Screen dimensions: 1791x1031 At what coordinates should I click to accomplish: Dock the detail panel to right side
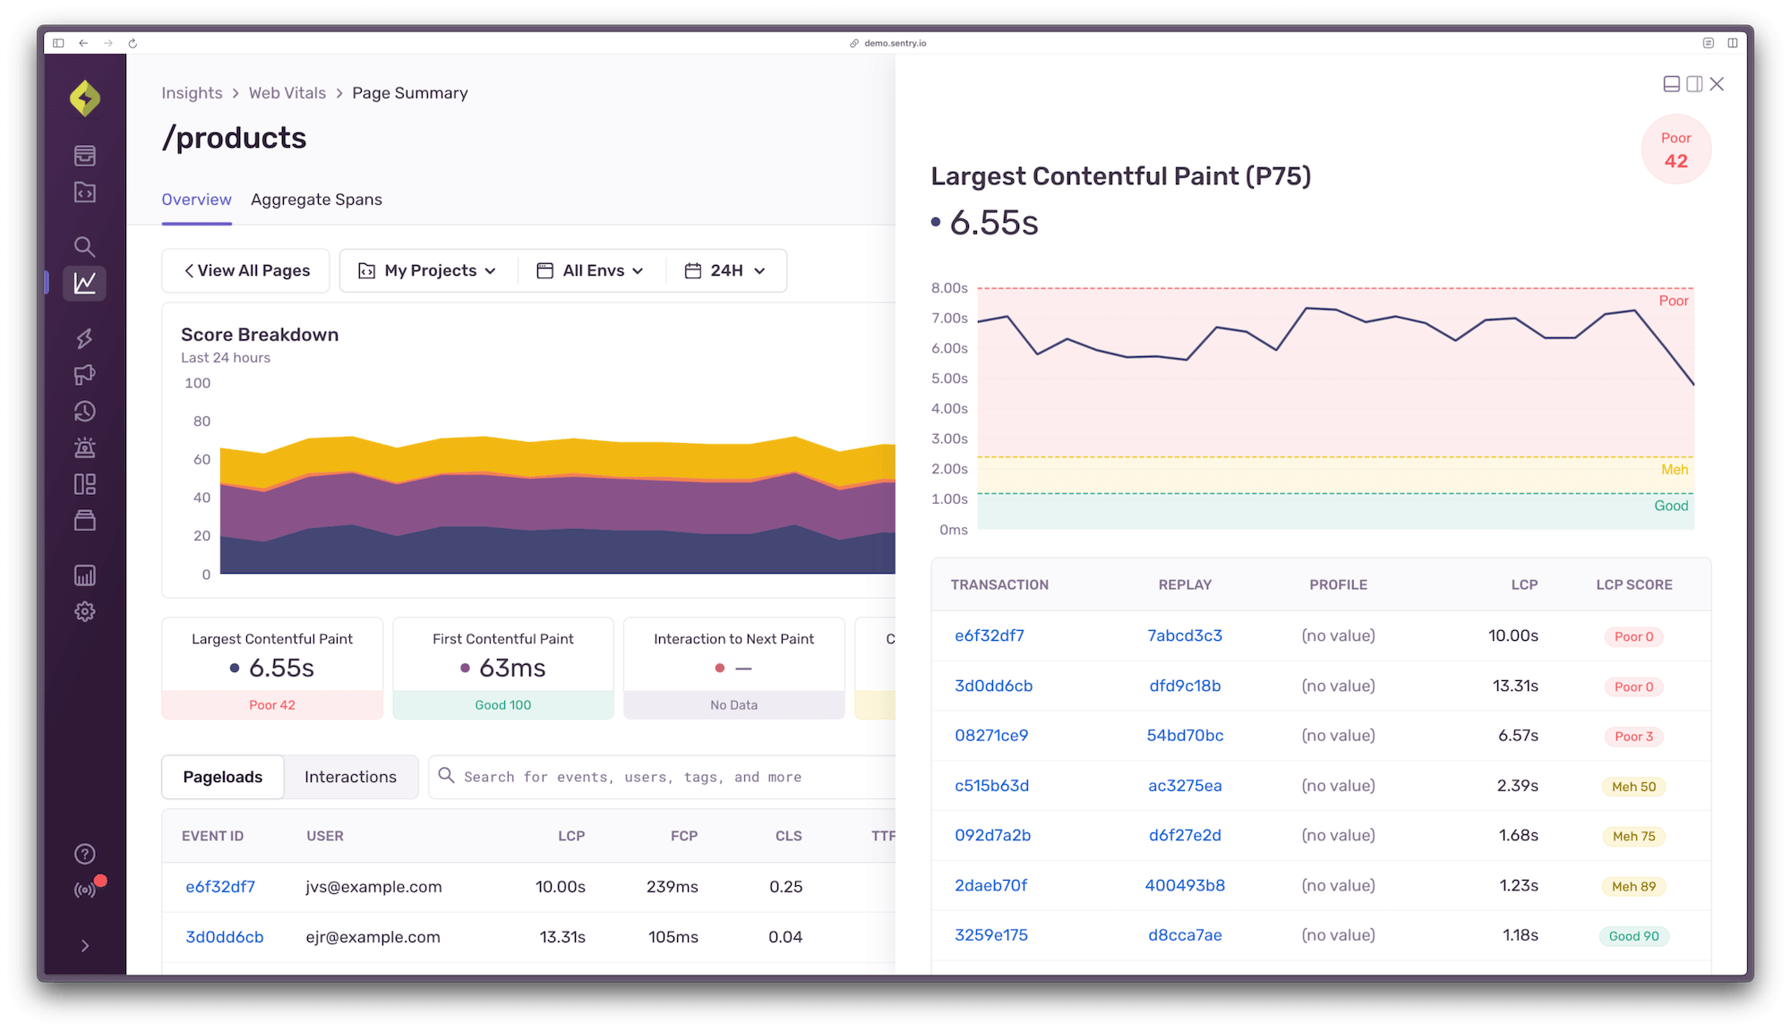pos(1694,84)
